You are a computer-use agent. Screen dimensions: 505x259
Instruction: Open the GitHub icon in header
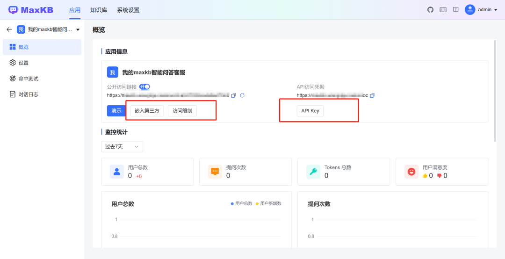[430, 10]
